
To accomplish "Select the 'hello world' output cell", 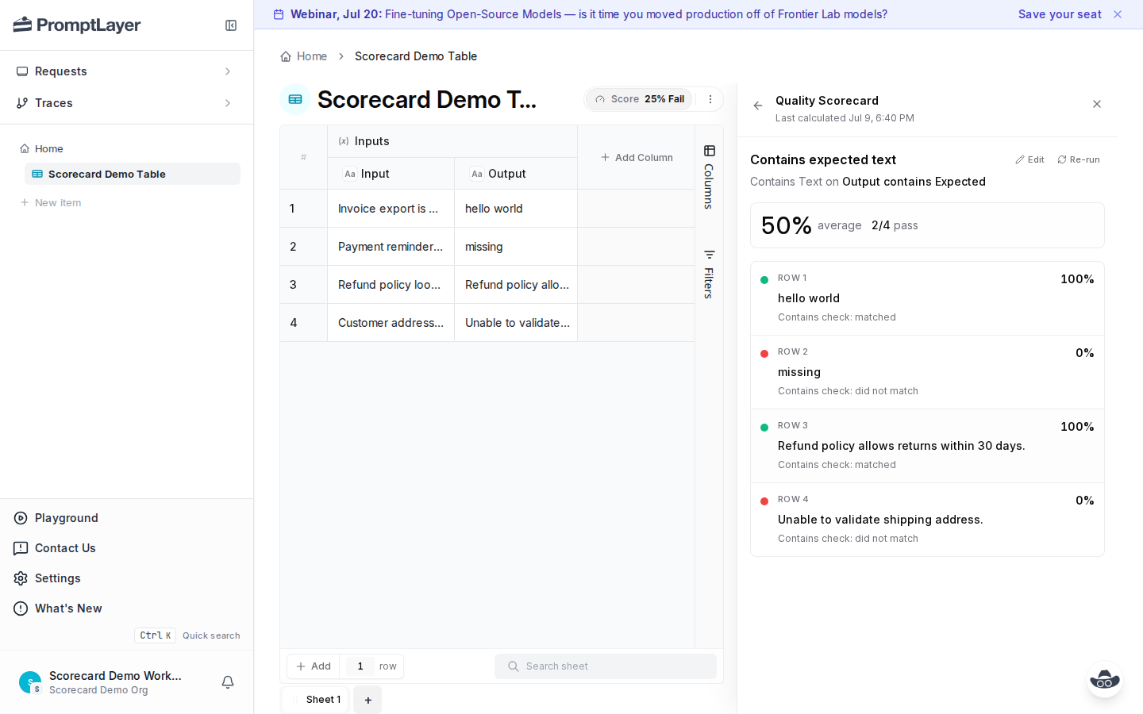I will pos(516,209).
